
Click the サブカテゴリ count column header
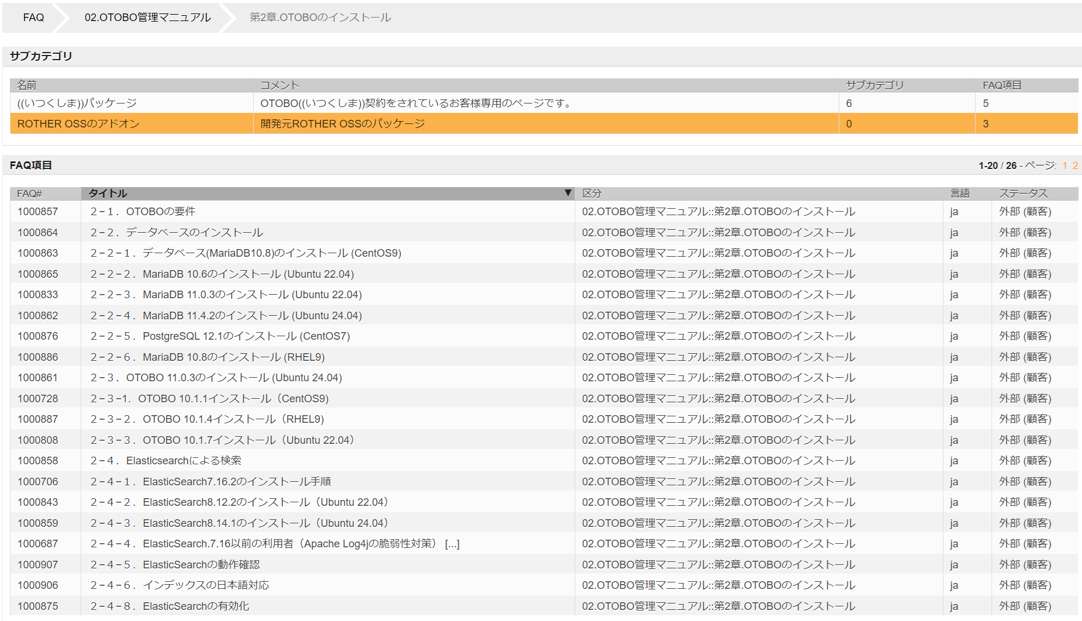[x=874, y=85]
